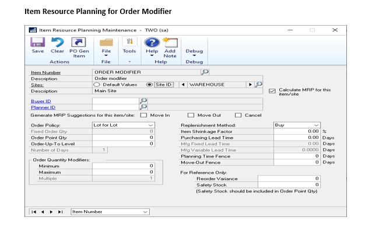The width and height of the screenshot is (365, 231).
Task: Click the Item Shrinkage Factor field
Action: (x=297, y=131)
